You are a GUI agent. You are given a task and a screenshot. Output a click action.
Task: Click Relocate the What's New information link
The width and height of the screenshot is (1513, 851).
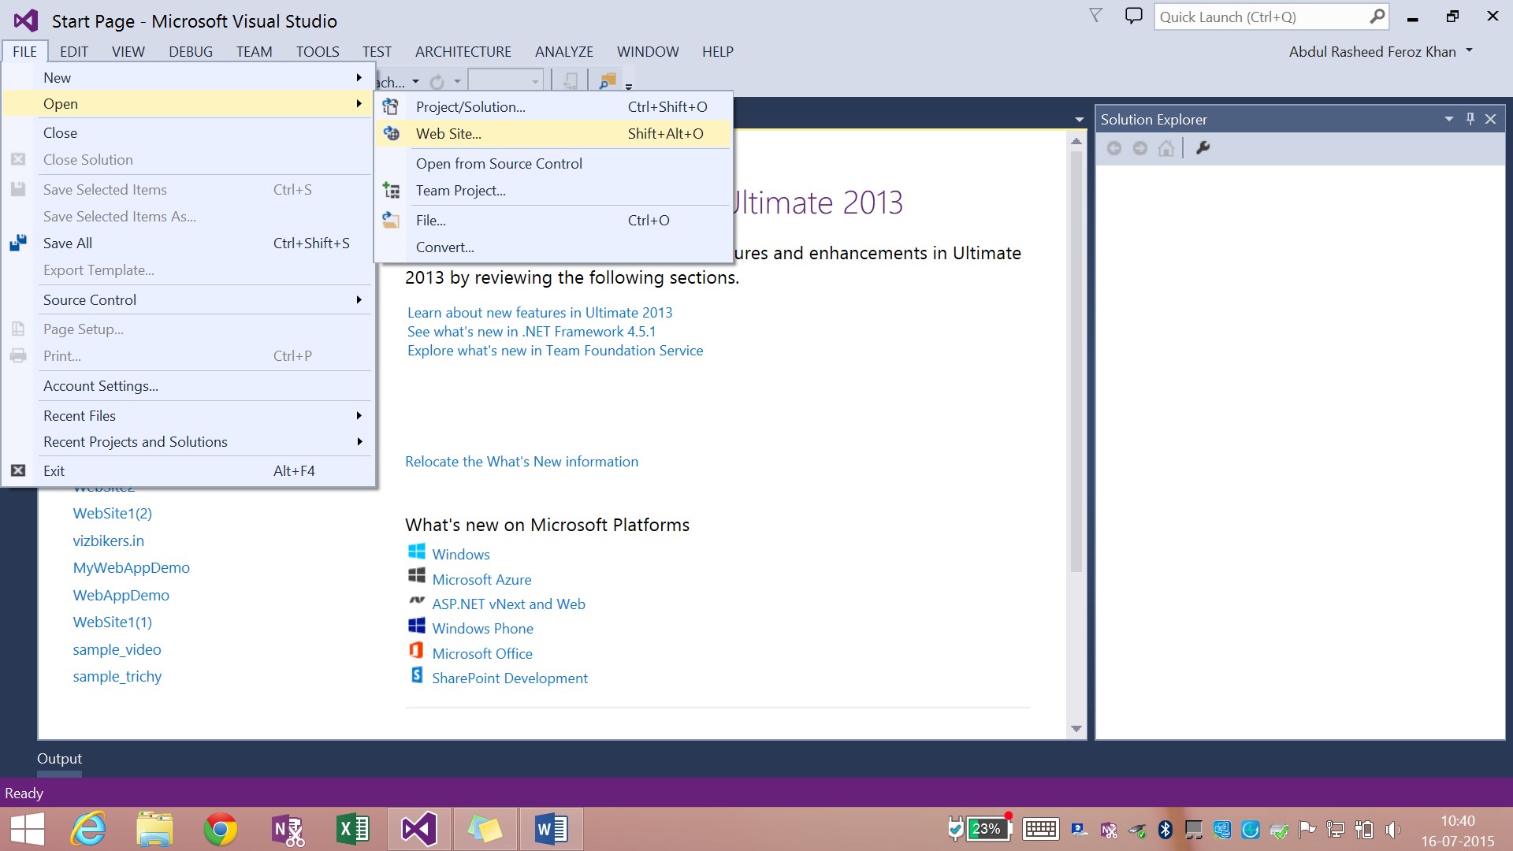pos(522,461)
